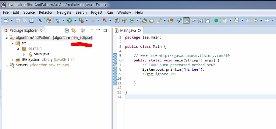Open the Previous Annotation dropdown arrow

click(242, 21)
